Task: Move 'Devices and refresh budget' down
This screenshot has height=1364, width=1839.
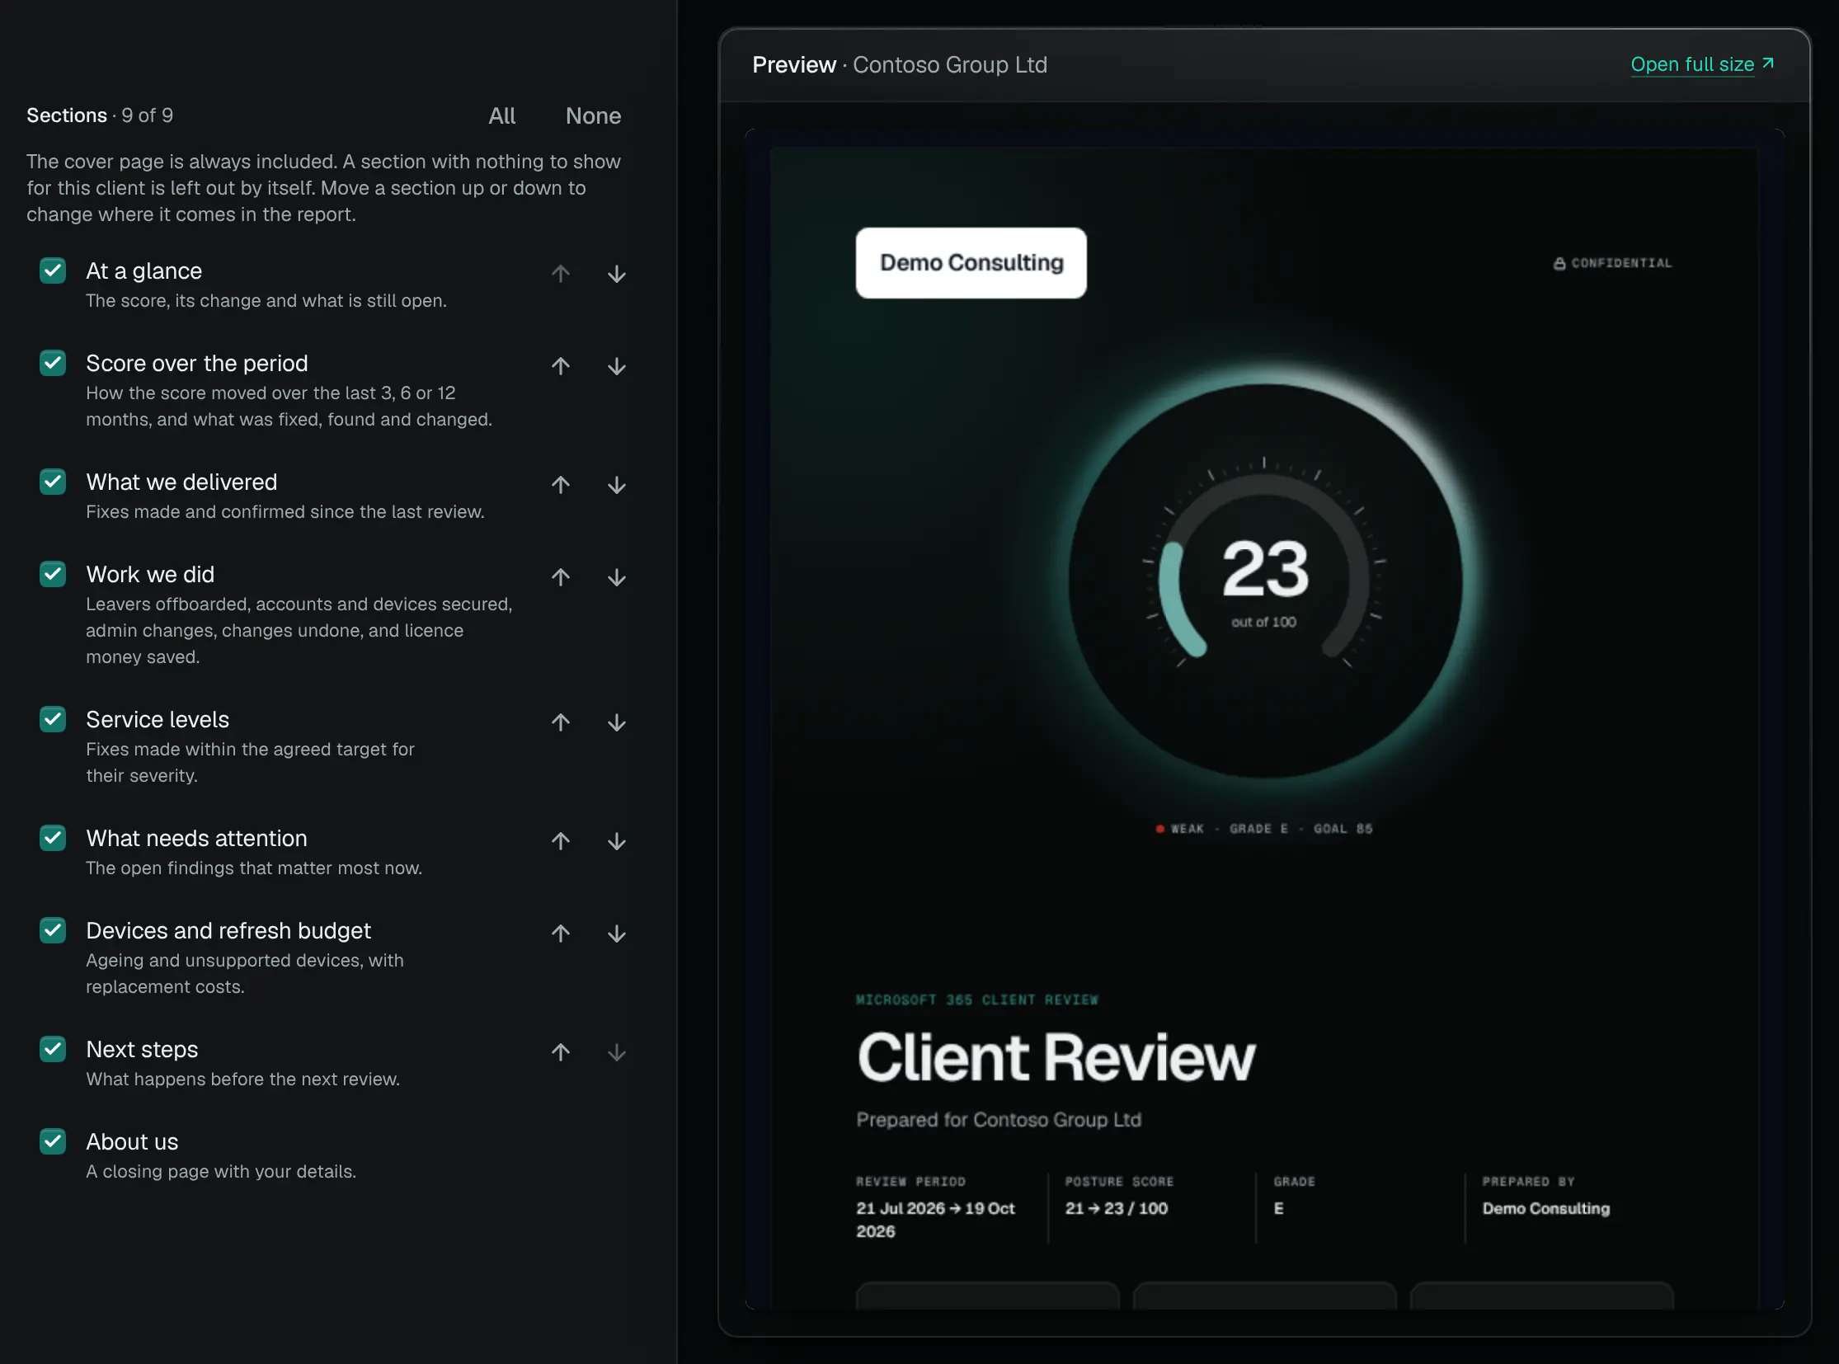Action: [x=616, y=934]
